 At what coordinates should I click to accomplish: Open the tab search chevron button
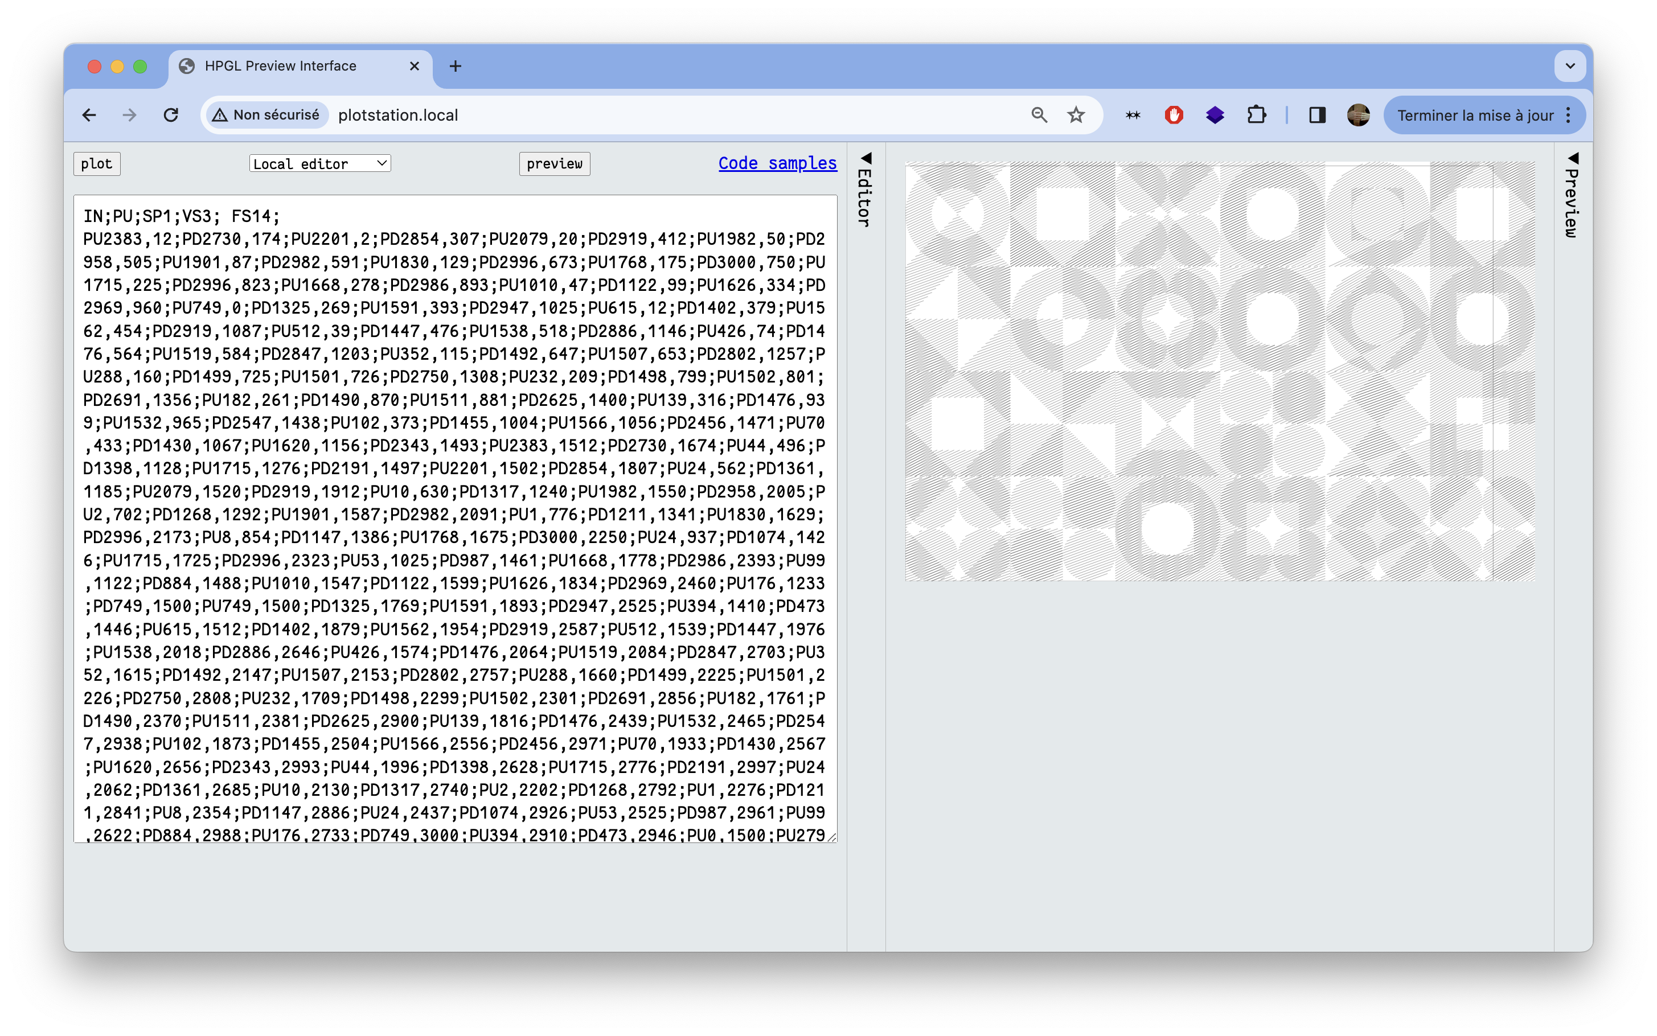[x=1570, y=67]
